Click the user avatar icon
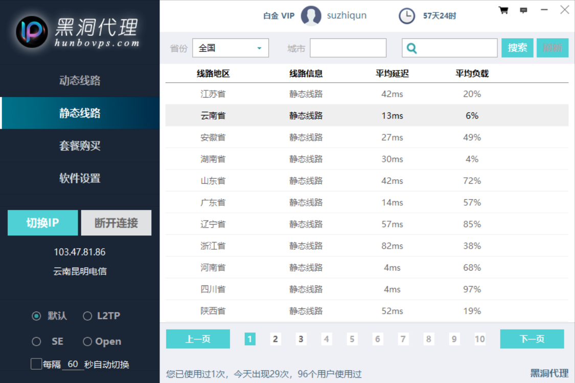575x383 pixels. pos(311,16)
